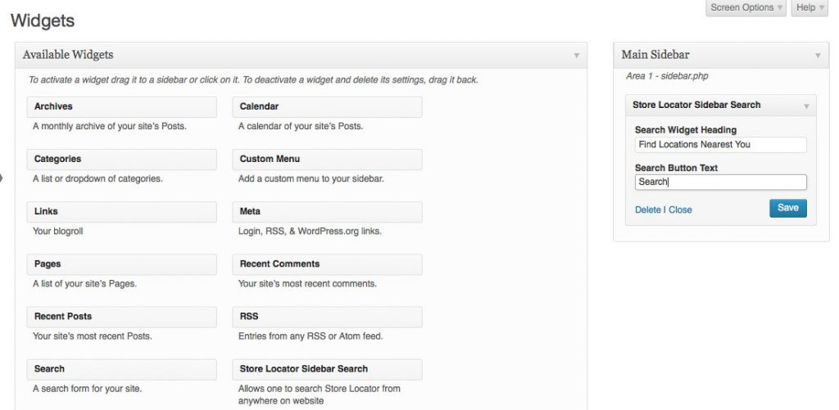
Task: Select the Archives widget
Action: (121, 107)
